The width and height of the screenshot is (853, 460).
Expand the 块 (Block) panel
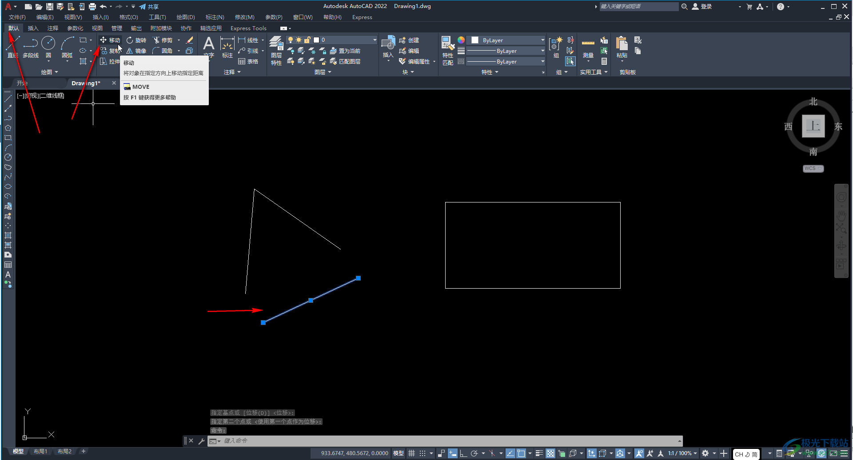click(x=408, y=72)
